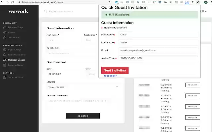
Task: Click the popup LastName field containing Vader
Action: click(x=158, y=43)
